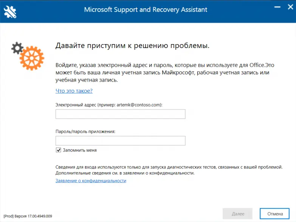296x222 pixels.
Task: Click the Пароль/пароль приложения field label
Action: point(85,131)
